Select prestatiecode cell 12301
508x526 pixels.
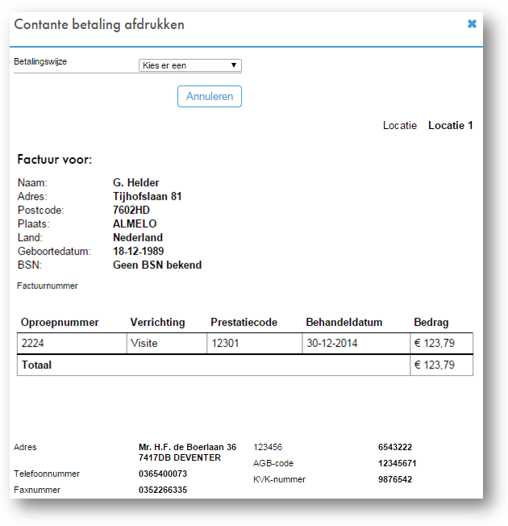coord(225,343)
